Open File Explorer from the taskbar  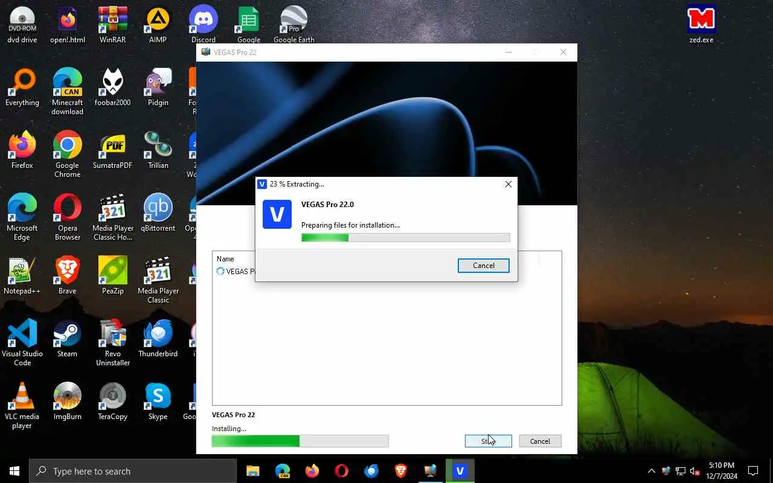tap(253, 471)
